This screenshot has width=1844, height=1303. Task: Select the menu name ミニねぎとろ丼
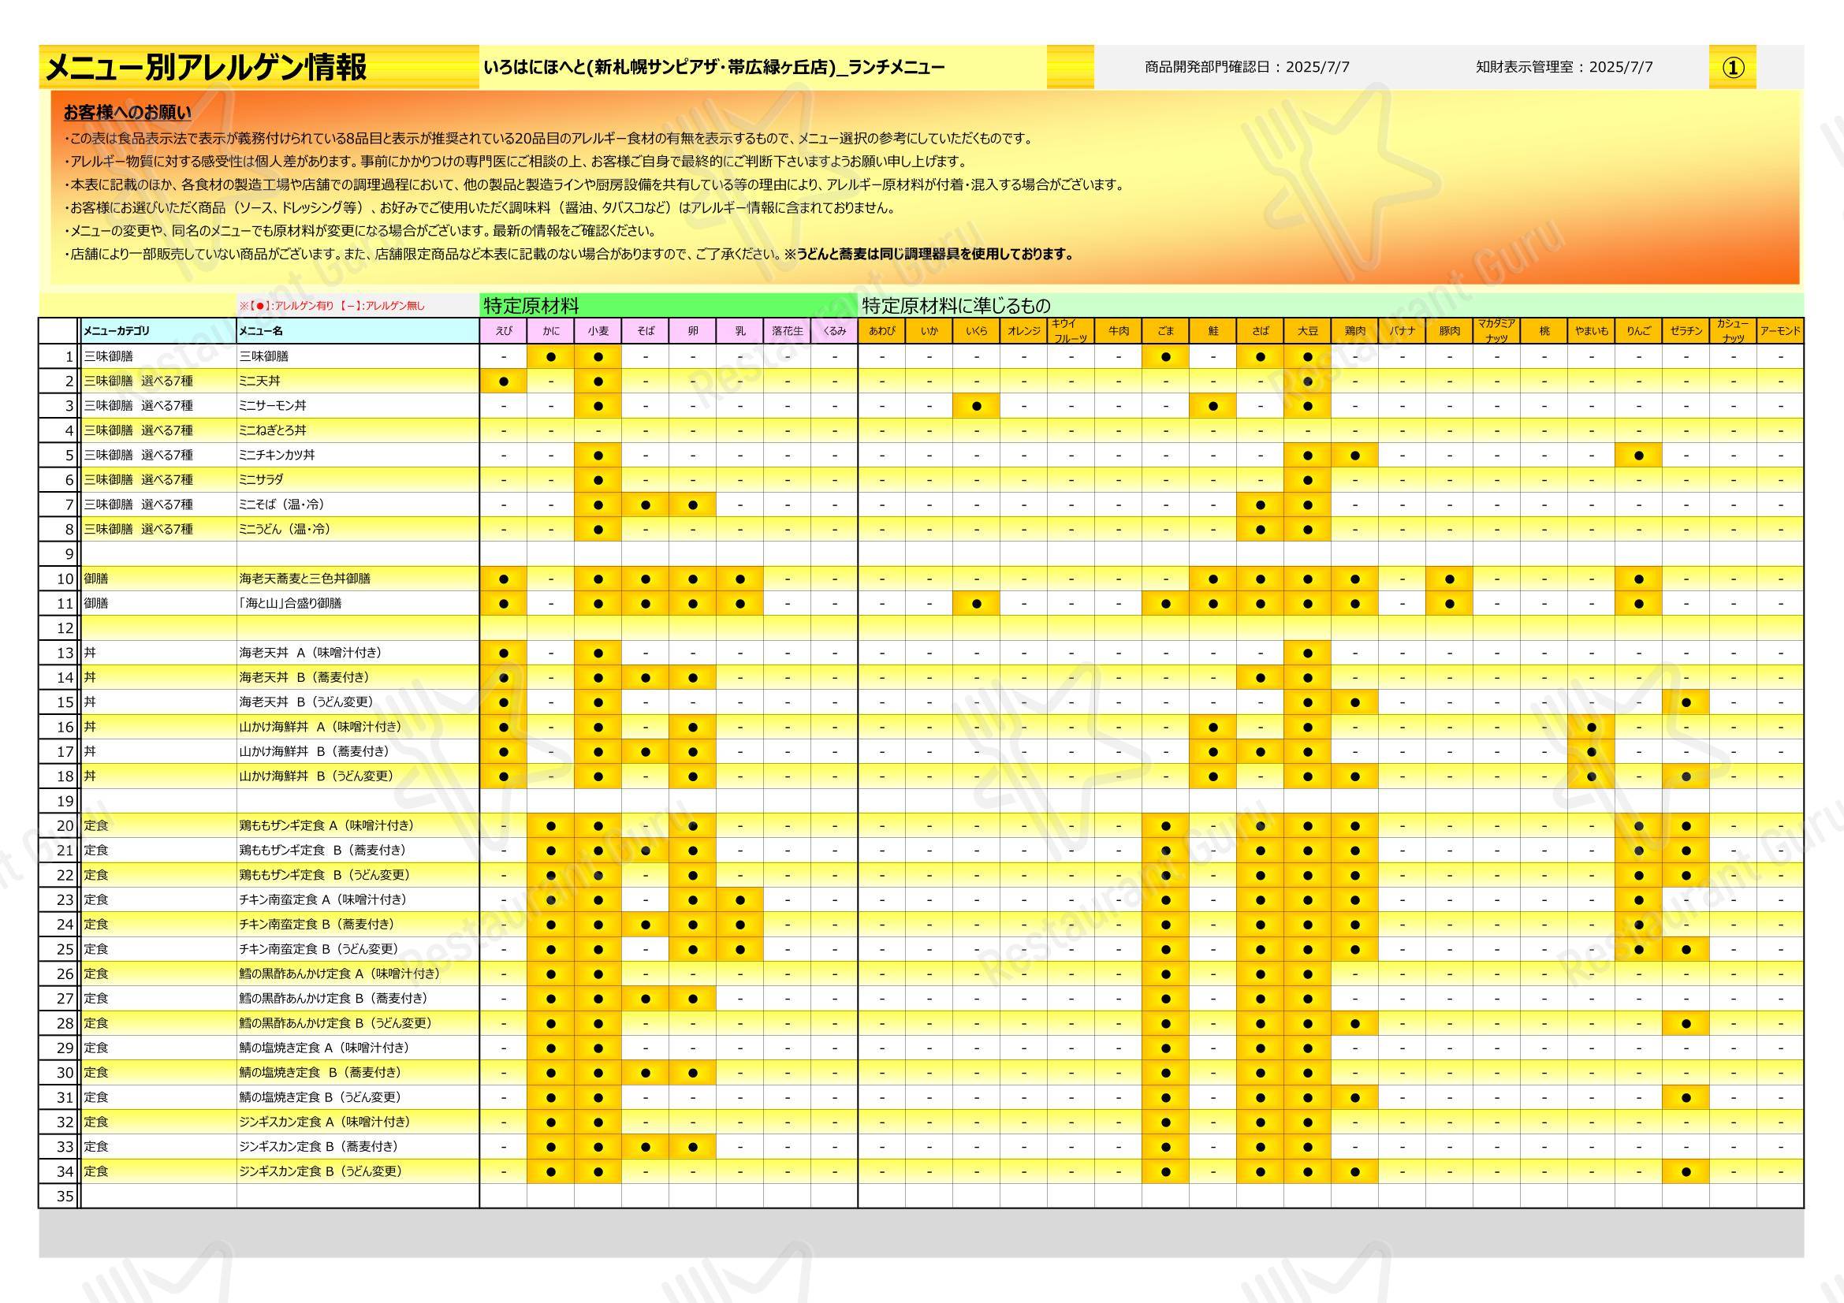click(x=273, y=430)
